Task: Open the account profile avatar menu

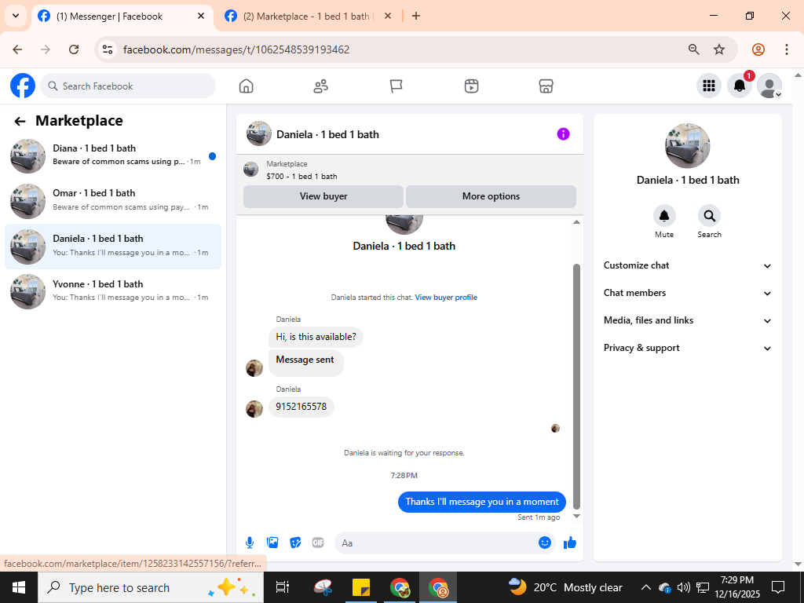Action: coord(769,86)
